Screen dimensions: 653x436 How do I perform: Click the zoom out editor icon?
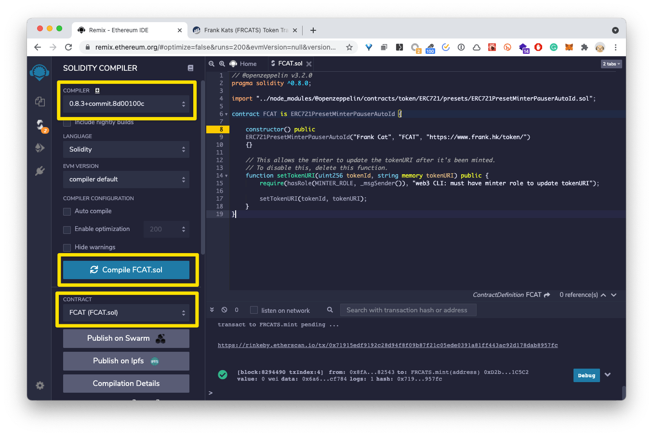(x=212, y=64)
